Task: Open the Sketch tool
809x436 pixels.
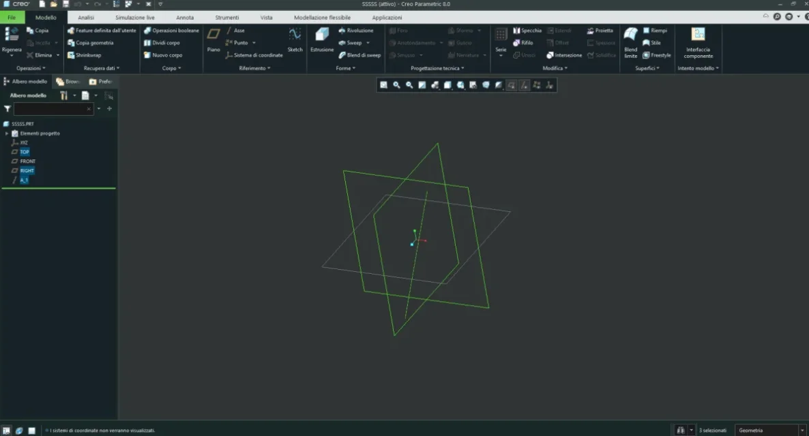Action: (295, 38)
